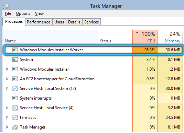
Task: Click the Windows Modules Installer Worker process icon
Action: [15, 50]
